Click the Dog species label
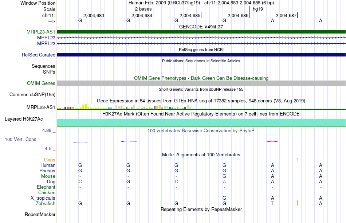This screenshot has width=346, height=223. click(x=51, y=182)
